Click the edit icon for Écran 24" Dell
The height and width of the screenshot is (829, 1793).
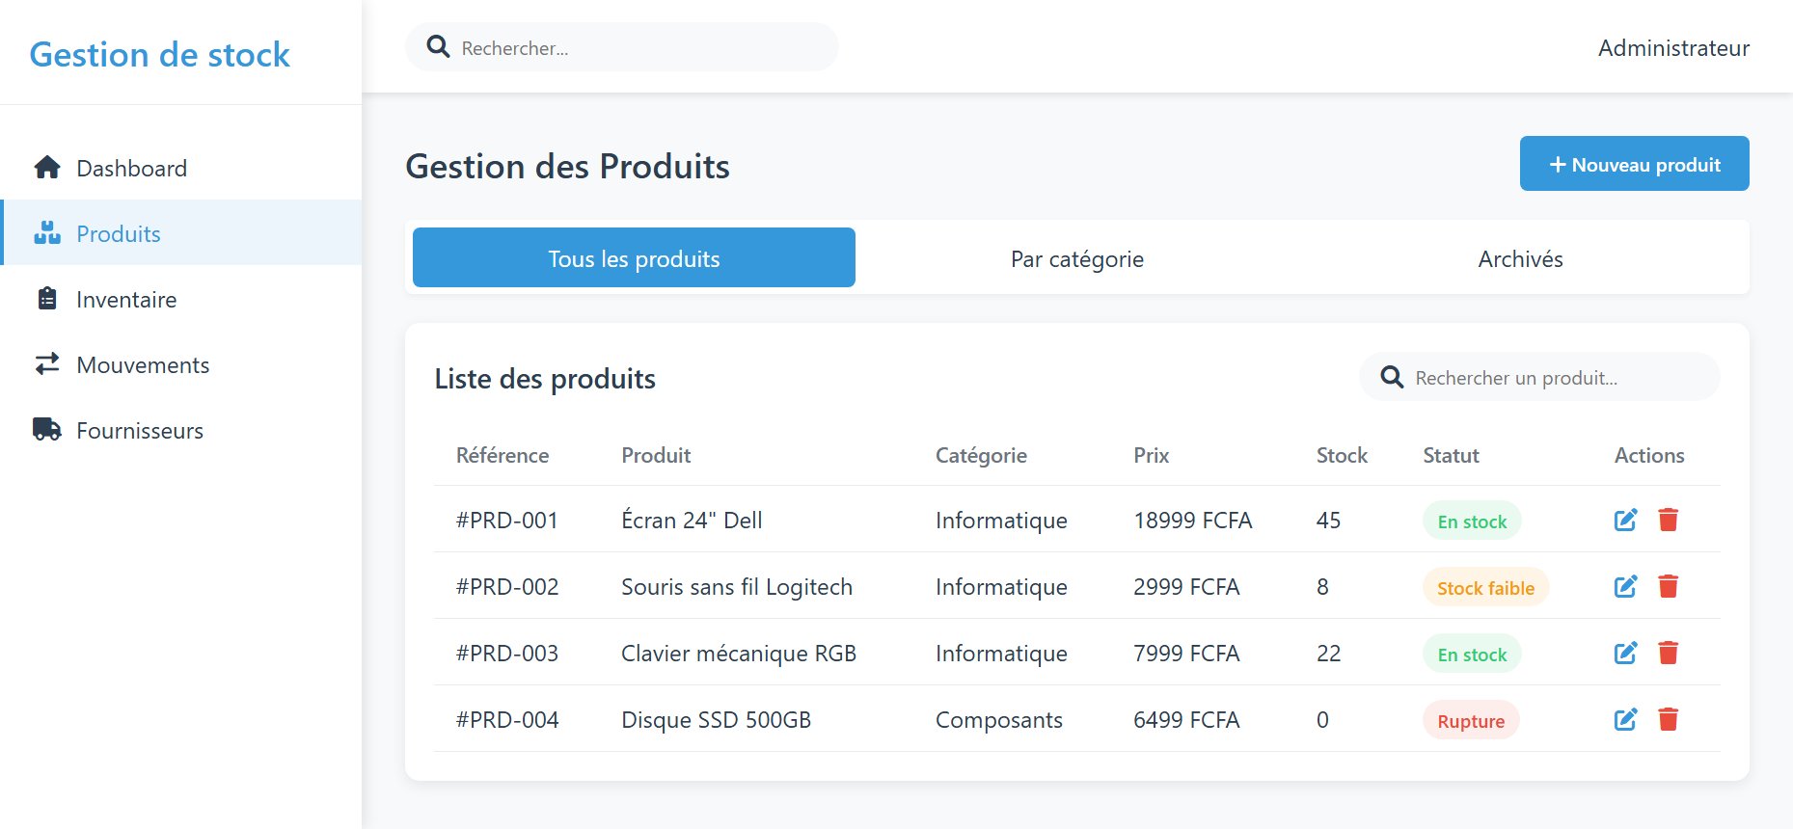point(1625,521)
